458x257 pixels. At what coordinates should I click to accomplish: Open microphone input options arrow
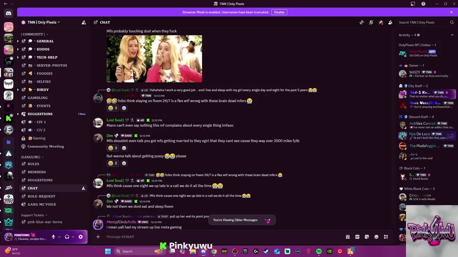[x=59, y=237]
